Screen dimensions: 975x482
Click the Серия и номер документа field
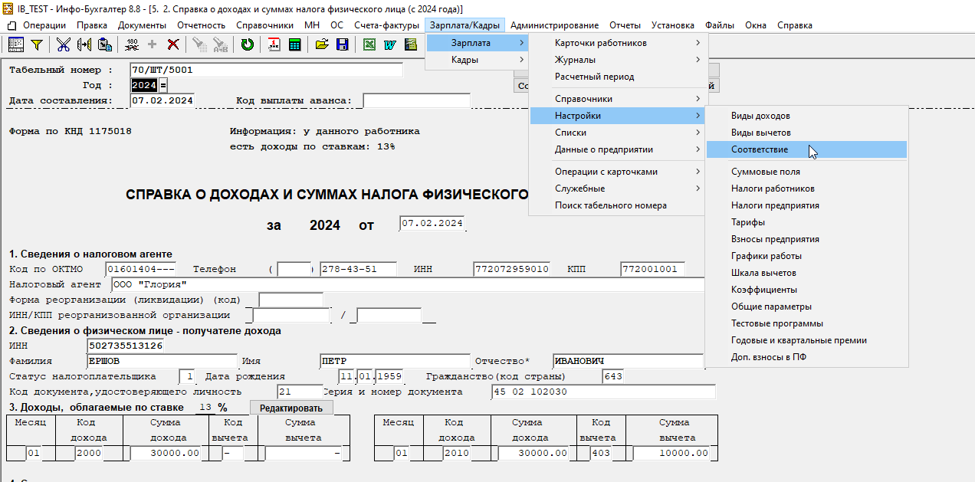tap(602, 392)
